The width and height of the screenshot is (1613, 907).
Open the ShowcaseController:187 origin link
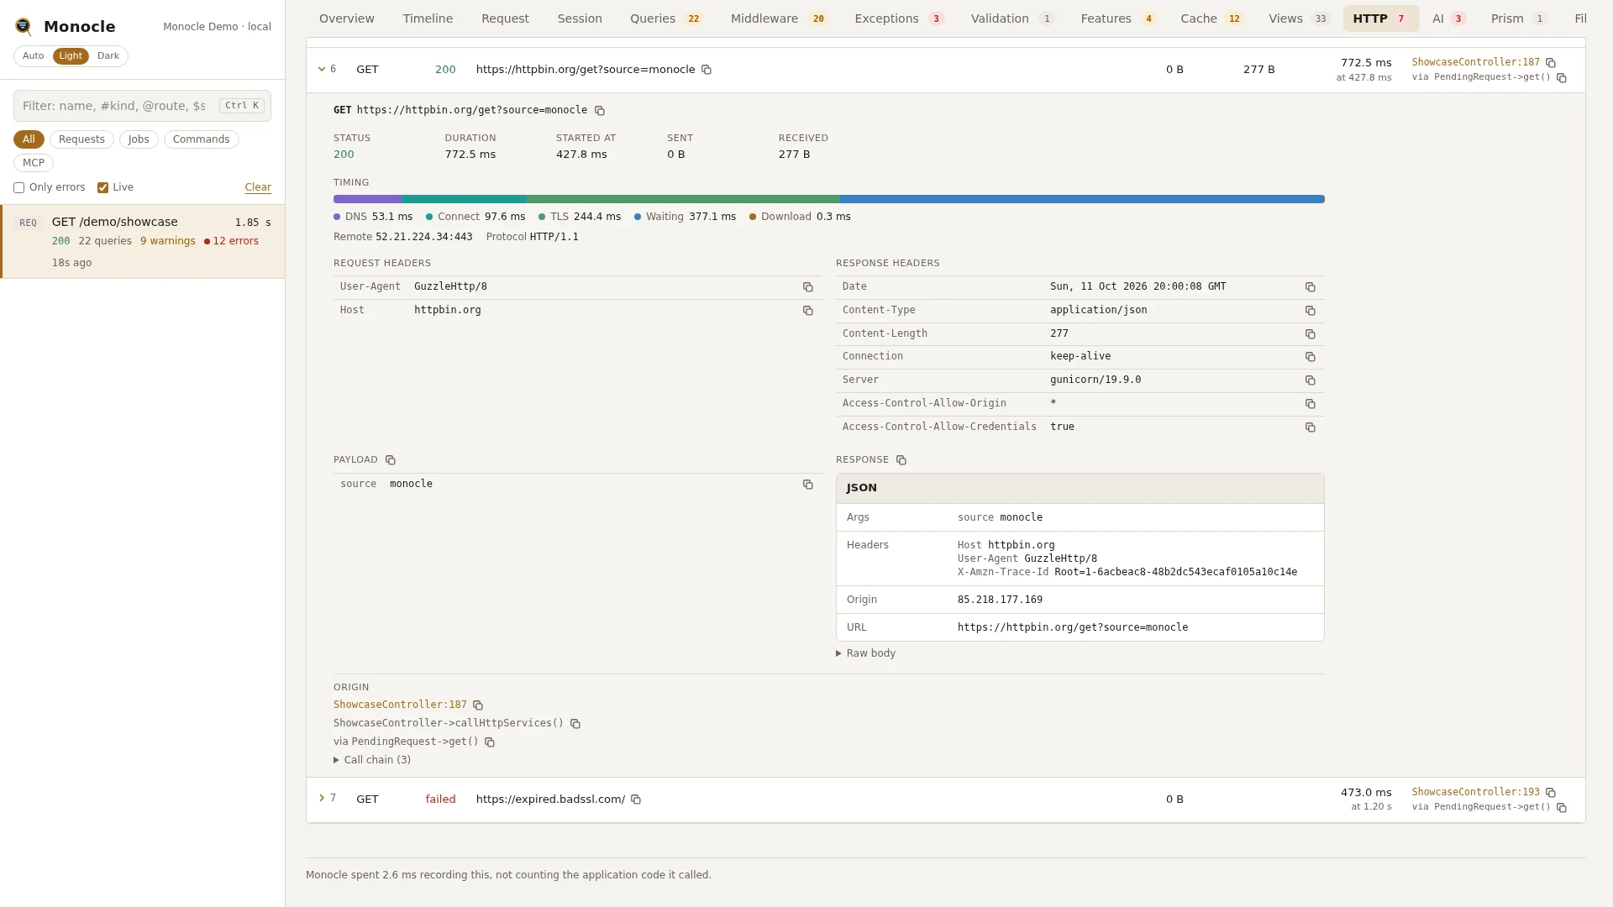point(400,705)
